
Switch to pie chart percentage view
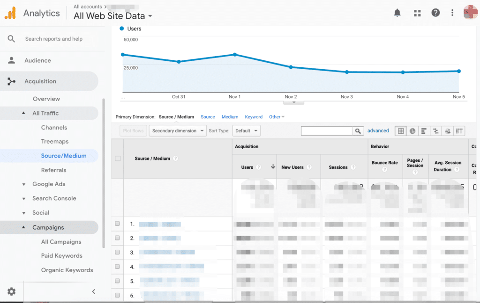(x=412, y=131)
